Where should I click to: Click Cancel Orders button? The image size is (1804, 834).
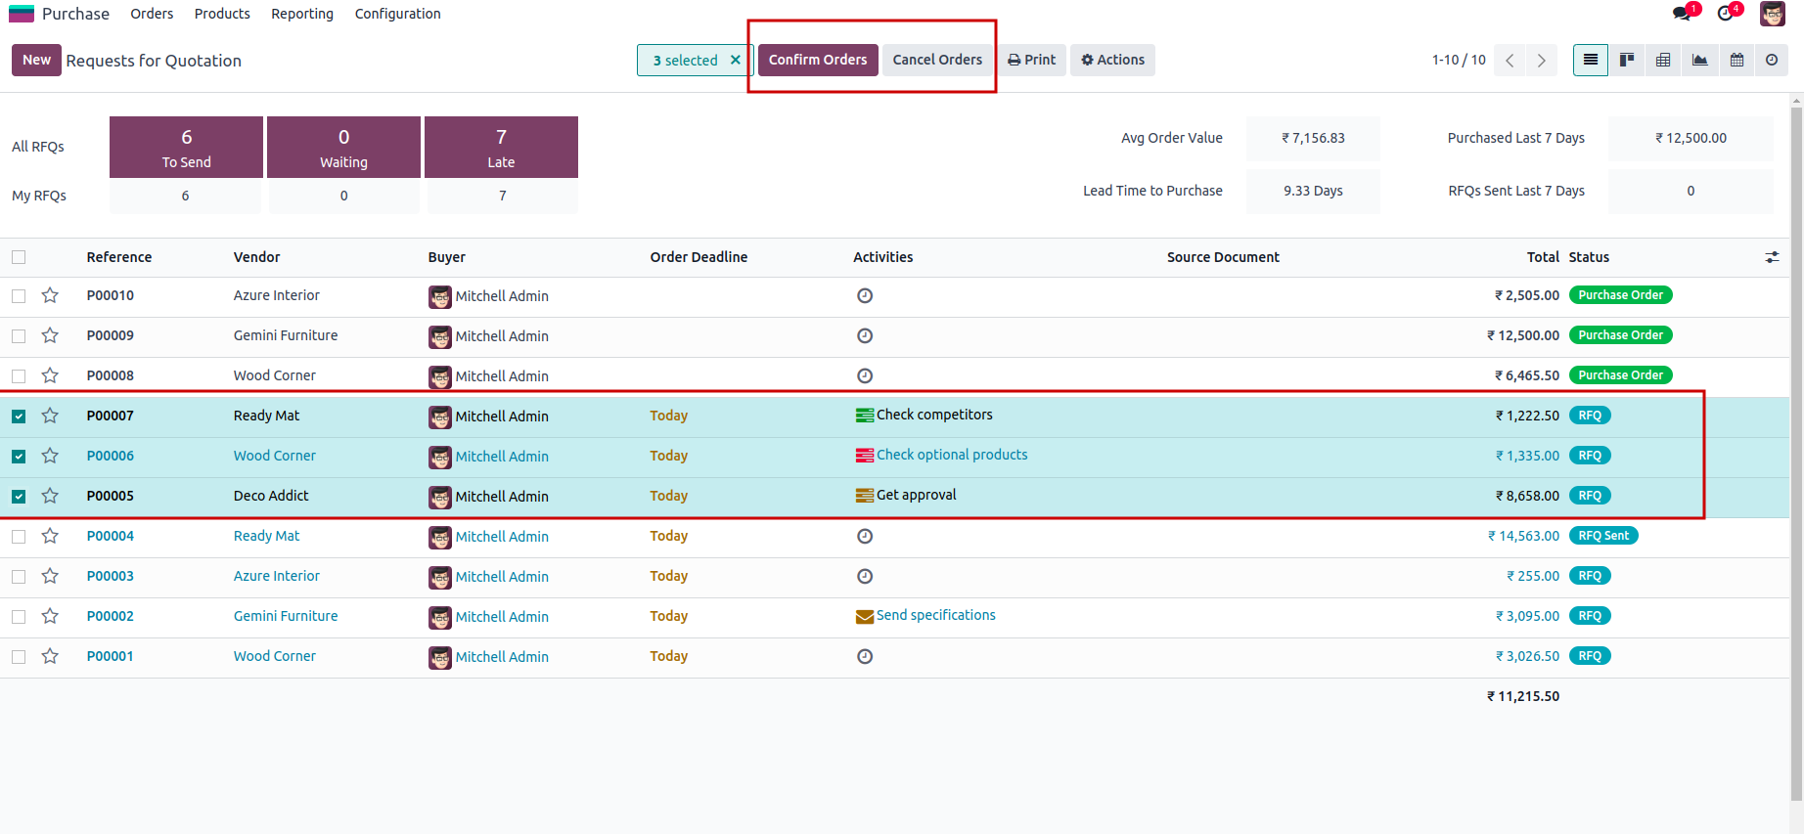point(937,60)
